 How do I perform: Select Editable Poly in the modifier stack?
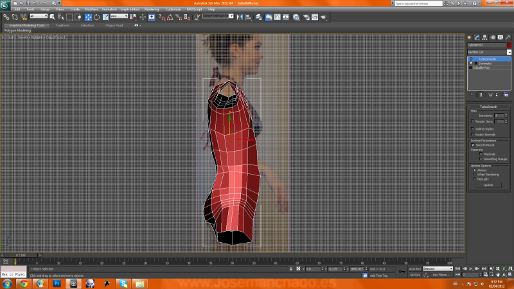483,67
